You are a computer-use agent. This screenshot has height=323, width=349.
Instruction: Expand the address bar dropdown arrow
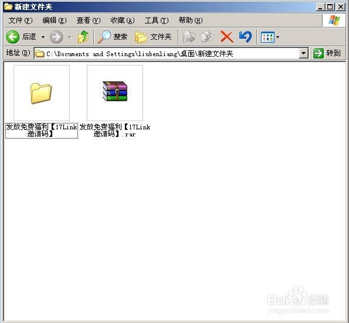coord(303,53)
